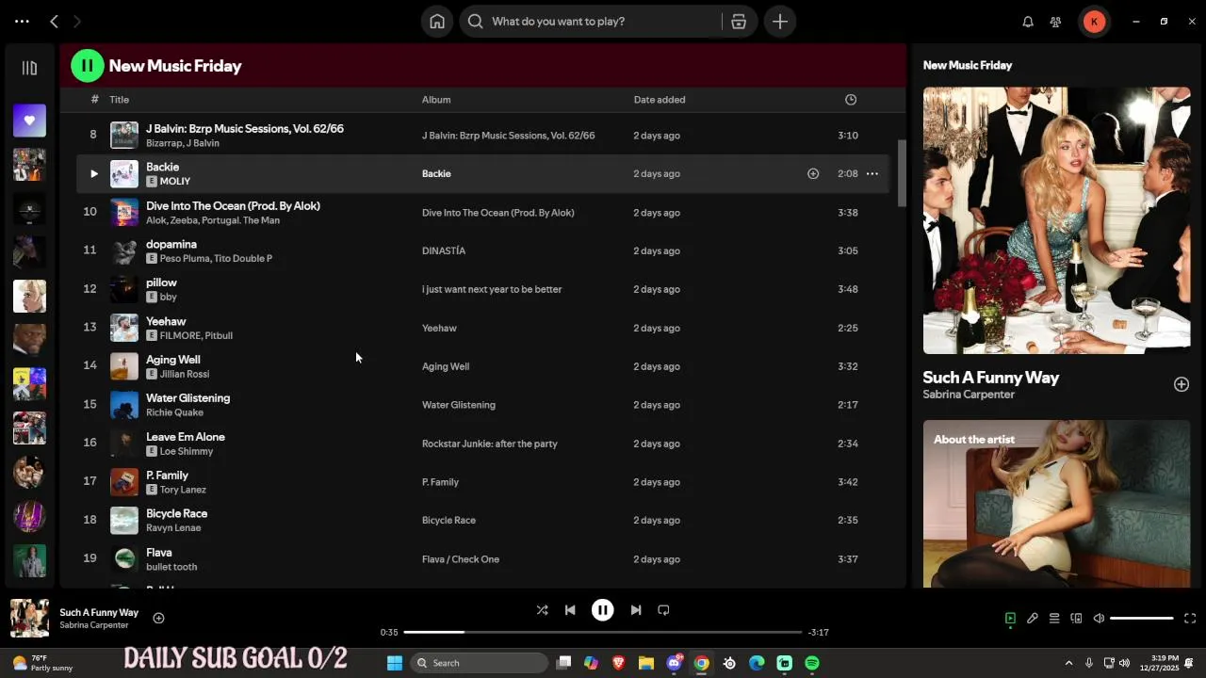Add Backie to Liked Songs
The height and width of the screenshot is (678, 1206).
pos(813,173)
